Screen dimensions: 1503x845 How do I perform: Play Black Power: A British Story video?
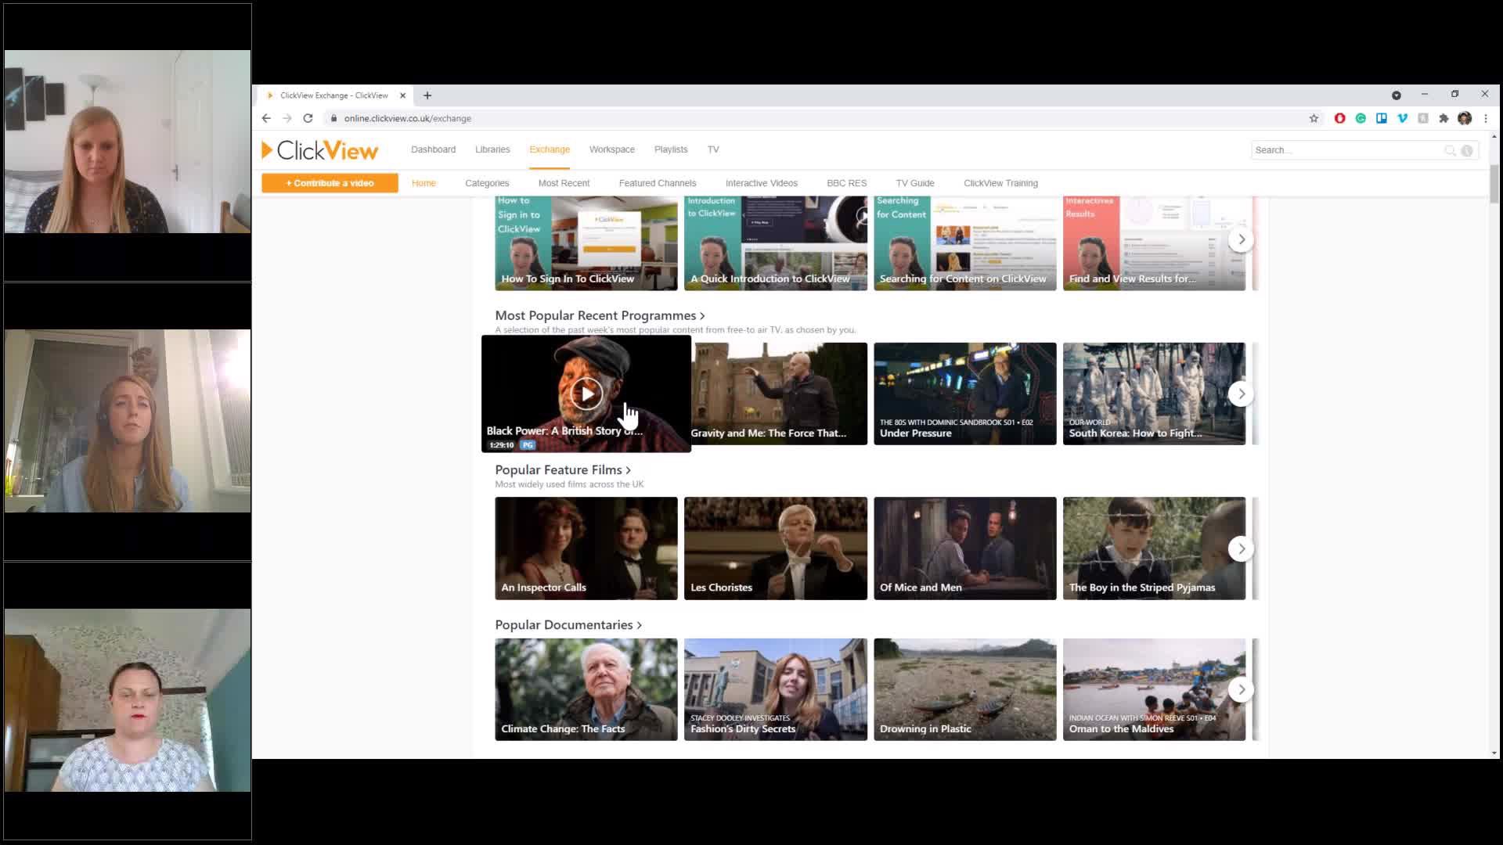pos(586,393)
